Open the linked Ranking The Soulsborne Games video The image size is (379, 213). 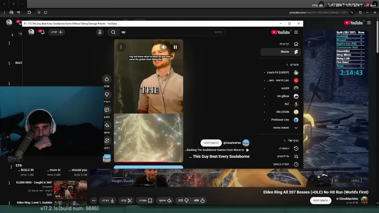[x=217, y=150]
